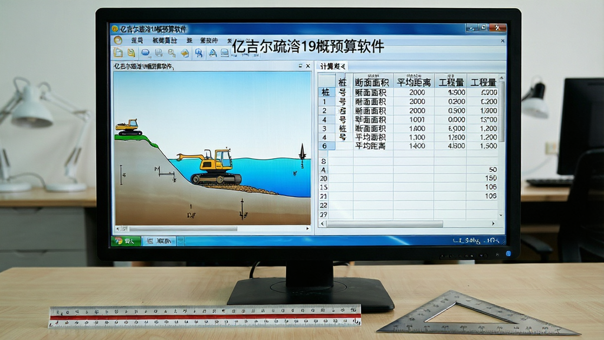The width and height of the screenshot is (604, 340).
Task: Select row header 22 in the table
Action: pos(324,205)
